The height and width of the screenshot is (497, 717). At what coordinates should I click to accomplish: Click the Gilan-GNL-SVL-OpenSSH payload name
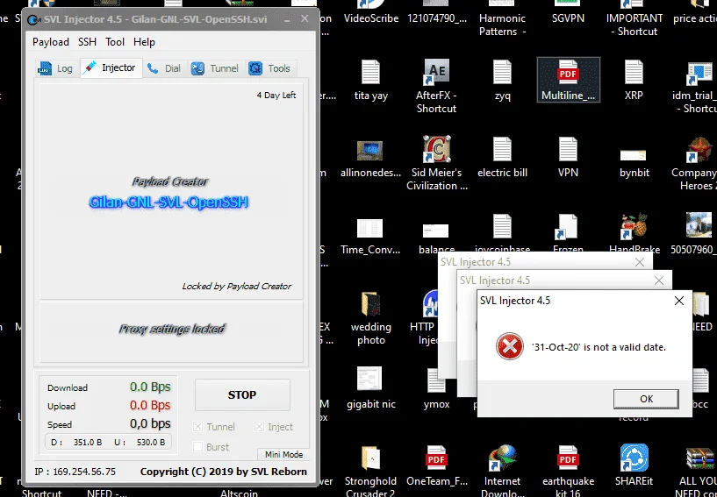click(x=168, y=202)
